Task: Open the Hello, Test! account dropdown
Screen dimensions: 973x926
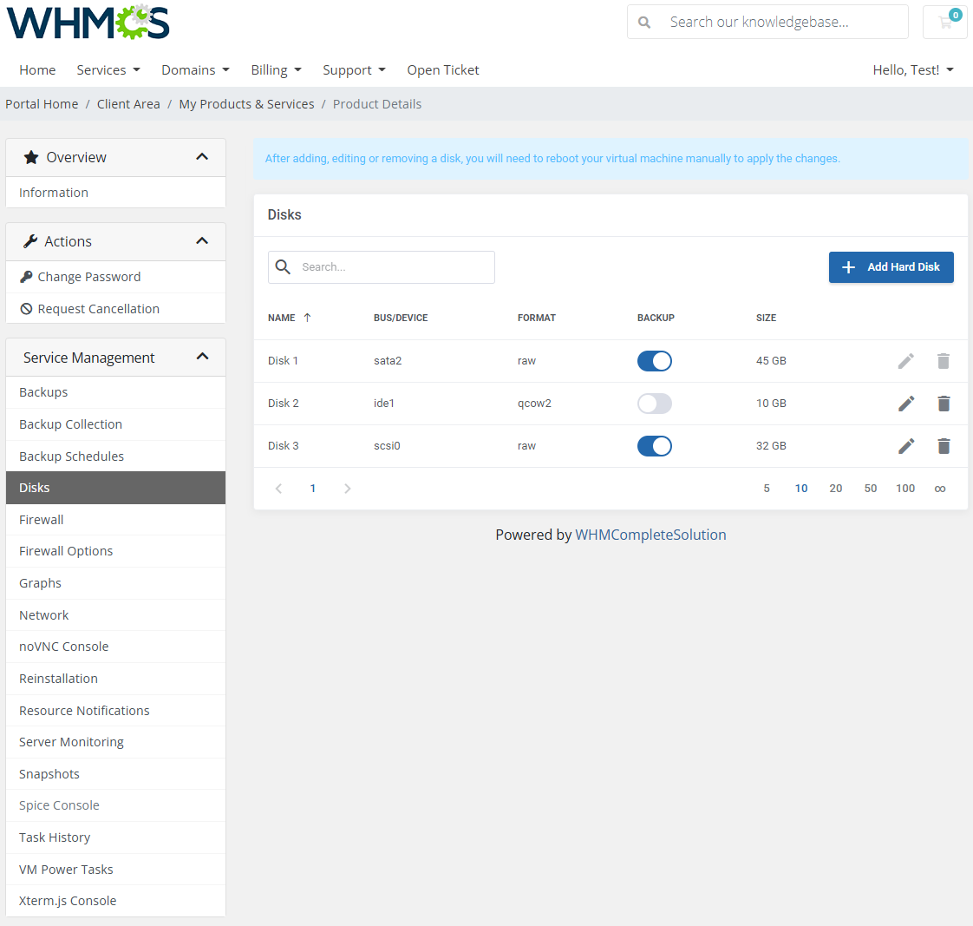Action: (x=913, y=69)
